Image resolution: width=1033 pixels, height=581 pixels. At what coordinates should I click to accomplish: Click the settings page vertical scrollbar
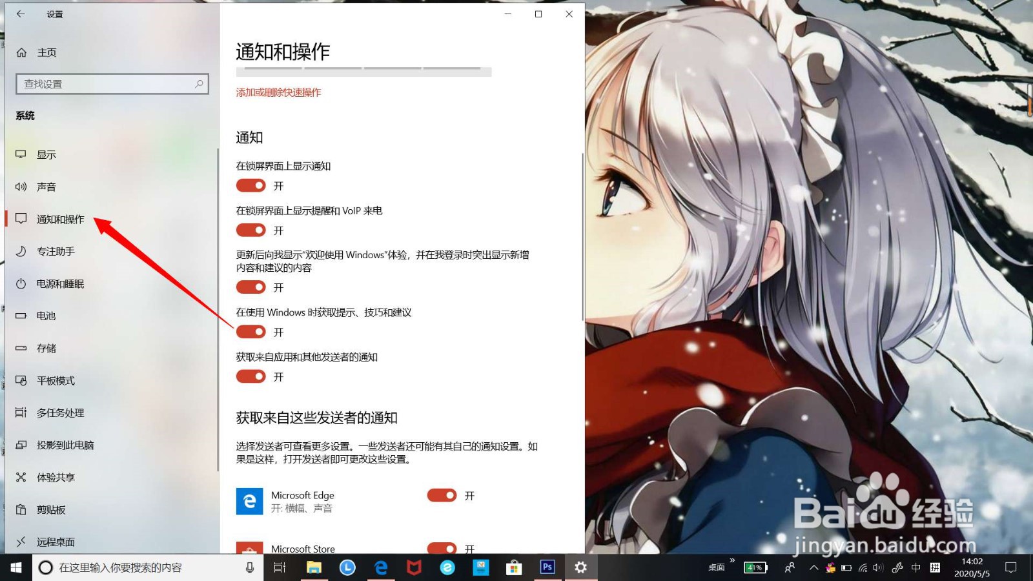click(x=582, y=237)
